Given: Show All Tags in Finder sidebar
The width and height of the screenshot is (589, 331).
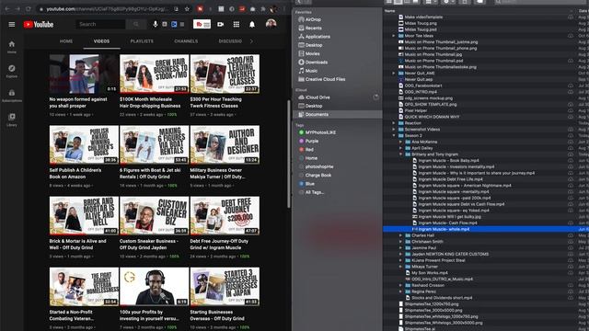Looking at the screenshot, I should (x=311, y=192).
